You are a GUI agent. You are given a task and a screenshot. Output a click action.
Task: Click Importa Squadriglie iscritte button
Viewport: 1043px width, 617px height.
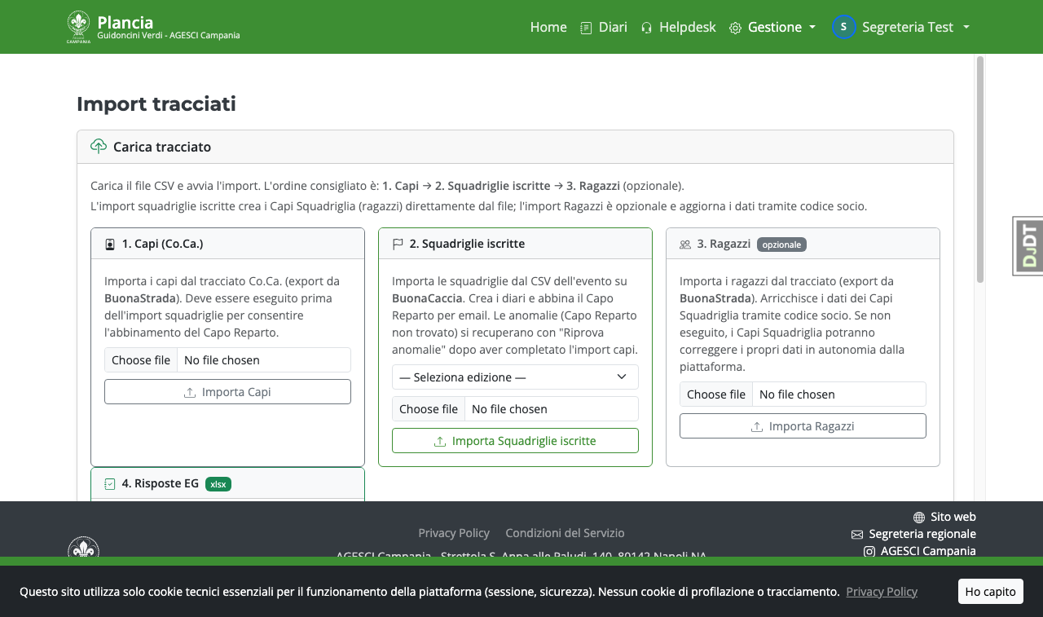[x=515, y=441]
